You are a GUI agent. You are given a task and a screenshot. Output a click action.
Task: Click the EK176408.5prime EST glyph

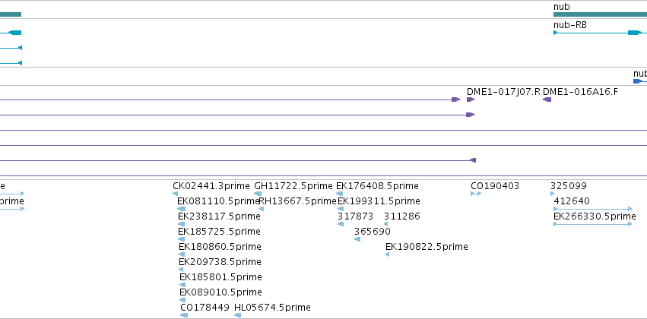(339, 194)
